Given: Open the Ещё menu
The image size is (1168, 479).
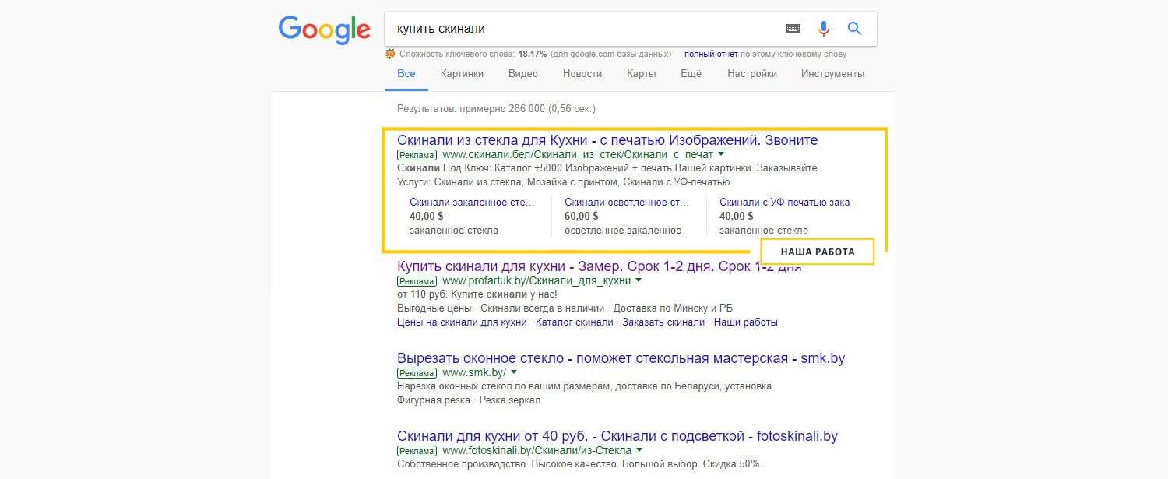Looking at the screenshot, I should 691,74.
